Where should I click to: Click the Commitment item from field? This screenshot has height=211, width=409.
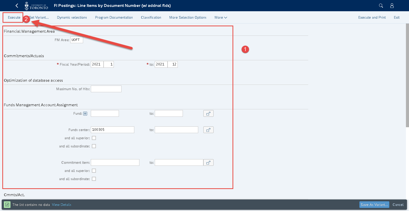pos(115,162)
